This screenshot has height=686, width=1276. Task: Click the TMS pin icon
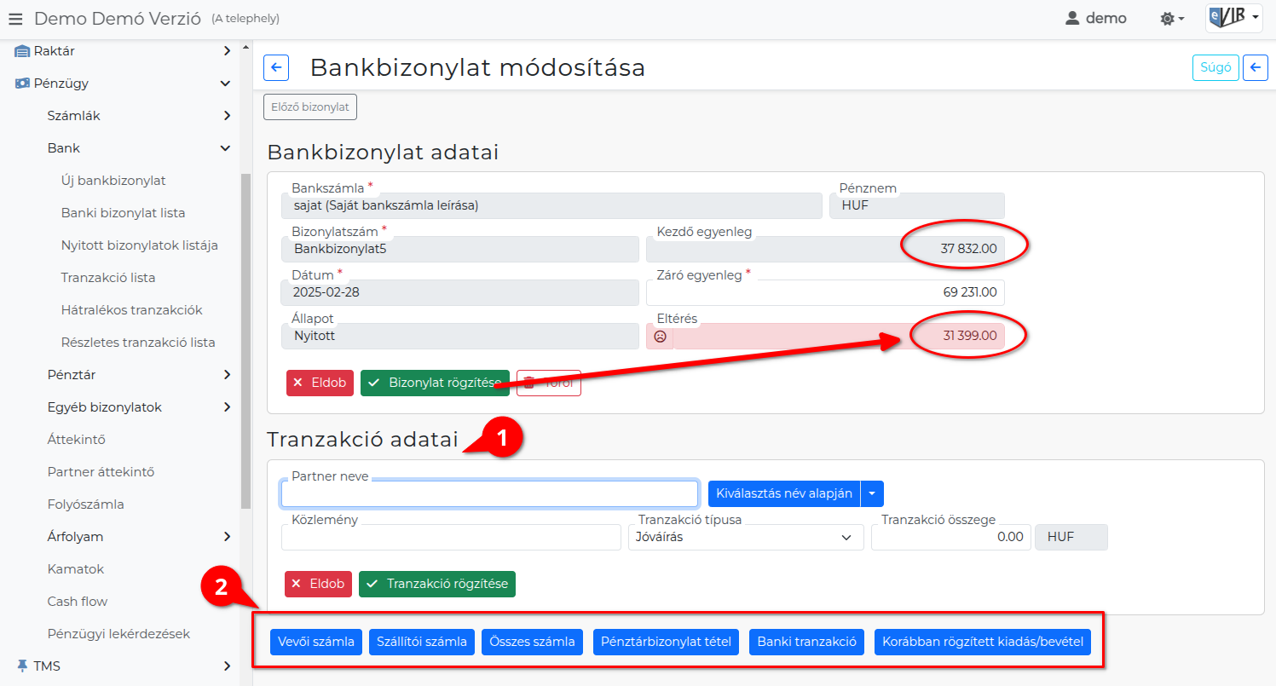coord(22,666)
